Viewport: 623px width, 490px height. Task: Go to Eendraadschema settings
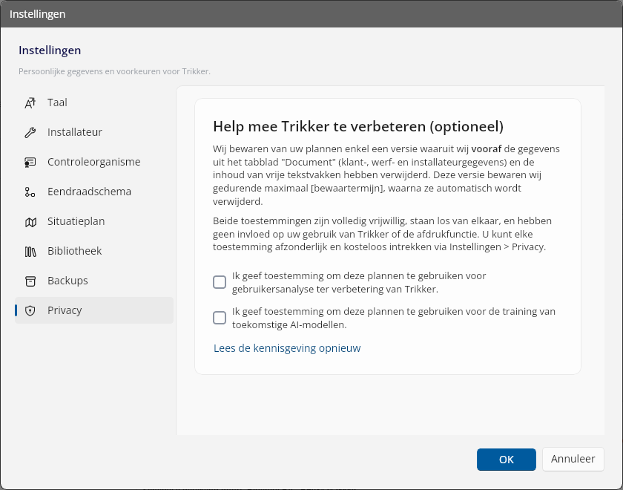(x=94, y=192)
